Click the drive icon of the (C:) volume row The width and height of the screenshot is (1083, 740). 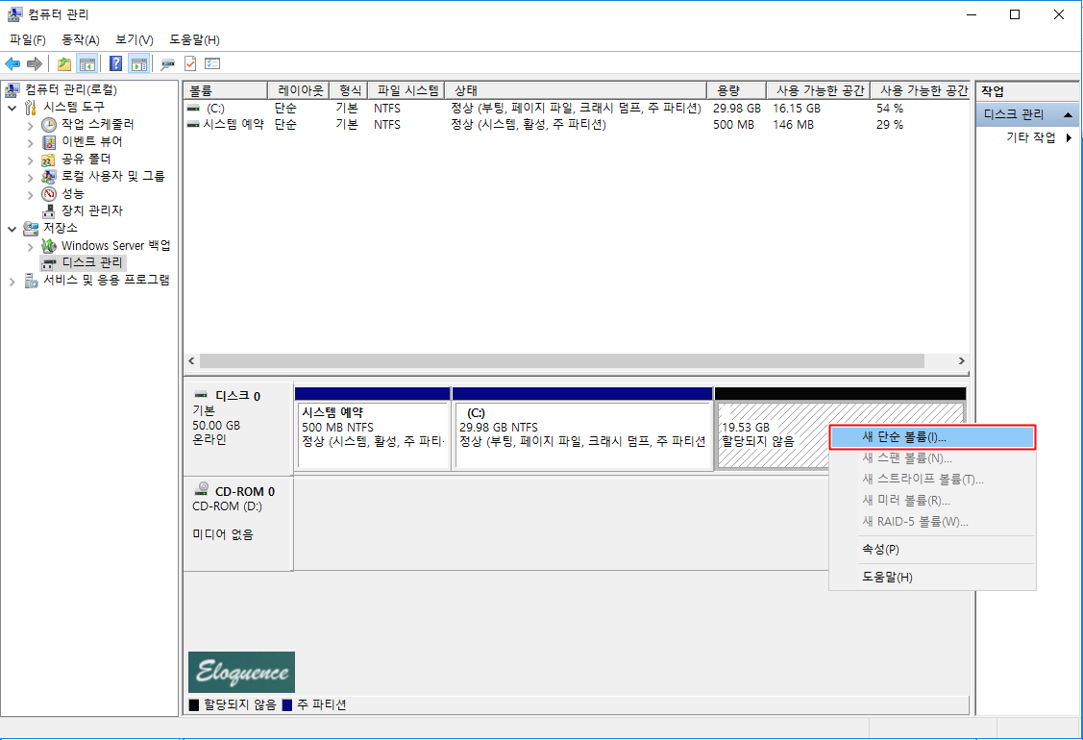[194, 109]
